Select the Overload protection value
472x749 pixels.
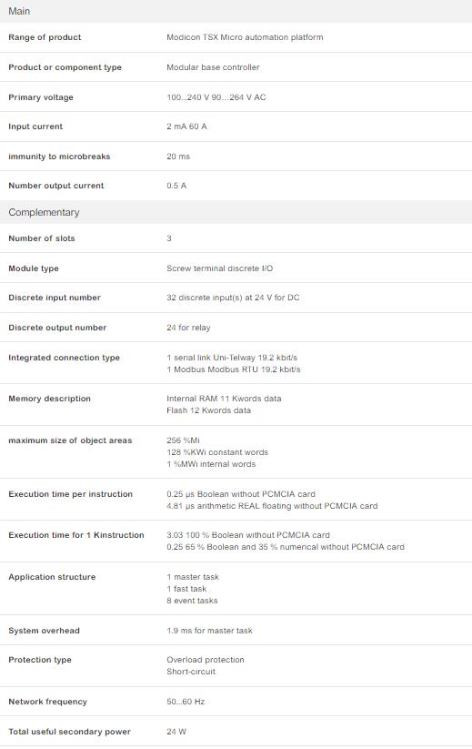click(x=206, y=660)
